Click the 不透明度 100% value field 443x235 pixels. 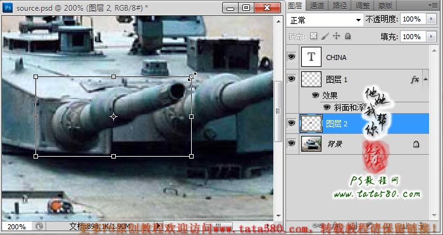pyautogui.click(x=413, y=19)
